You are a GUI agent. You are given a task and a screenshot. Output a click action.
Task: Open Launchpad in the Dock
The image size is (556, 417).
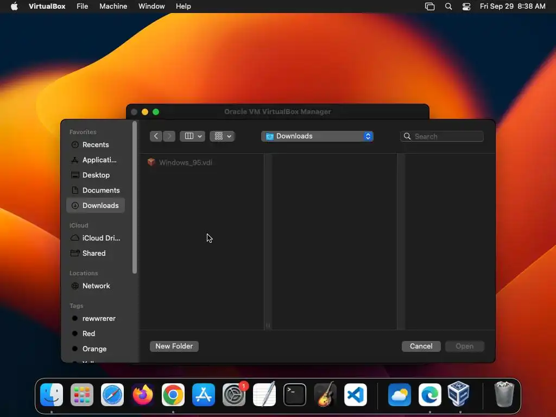tap(82, 395)
